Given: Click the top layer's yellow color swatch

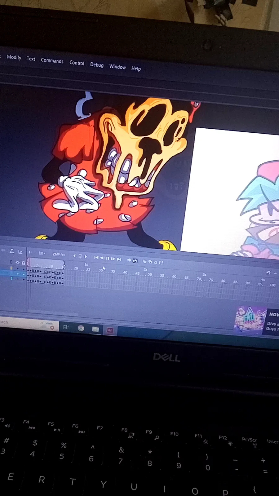Looking at the screenshot, I should [x=11, y=268].
